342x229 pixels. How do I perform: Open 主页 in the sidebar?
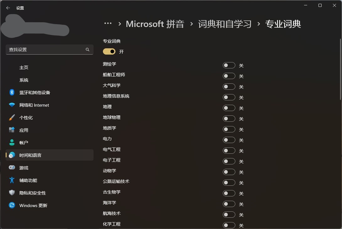point(24,67)
